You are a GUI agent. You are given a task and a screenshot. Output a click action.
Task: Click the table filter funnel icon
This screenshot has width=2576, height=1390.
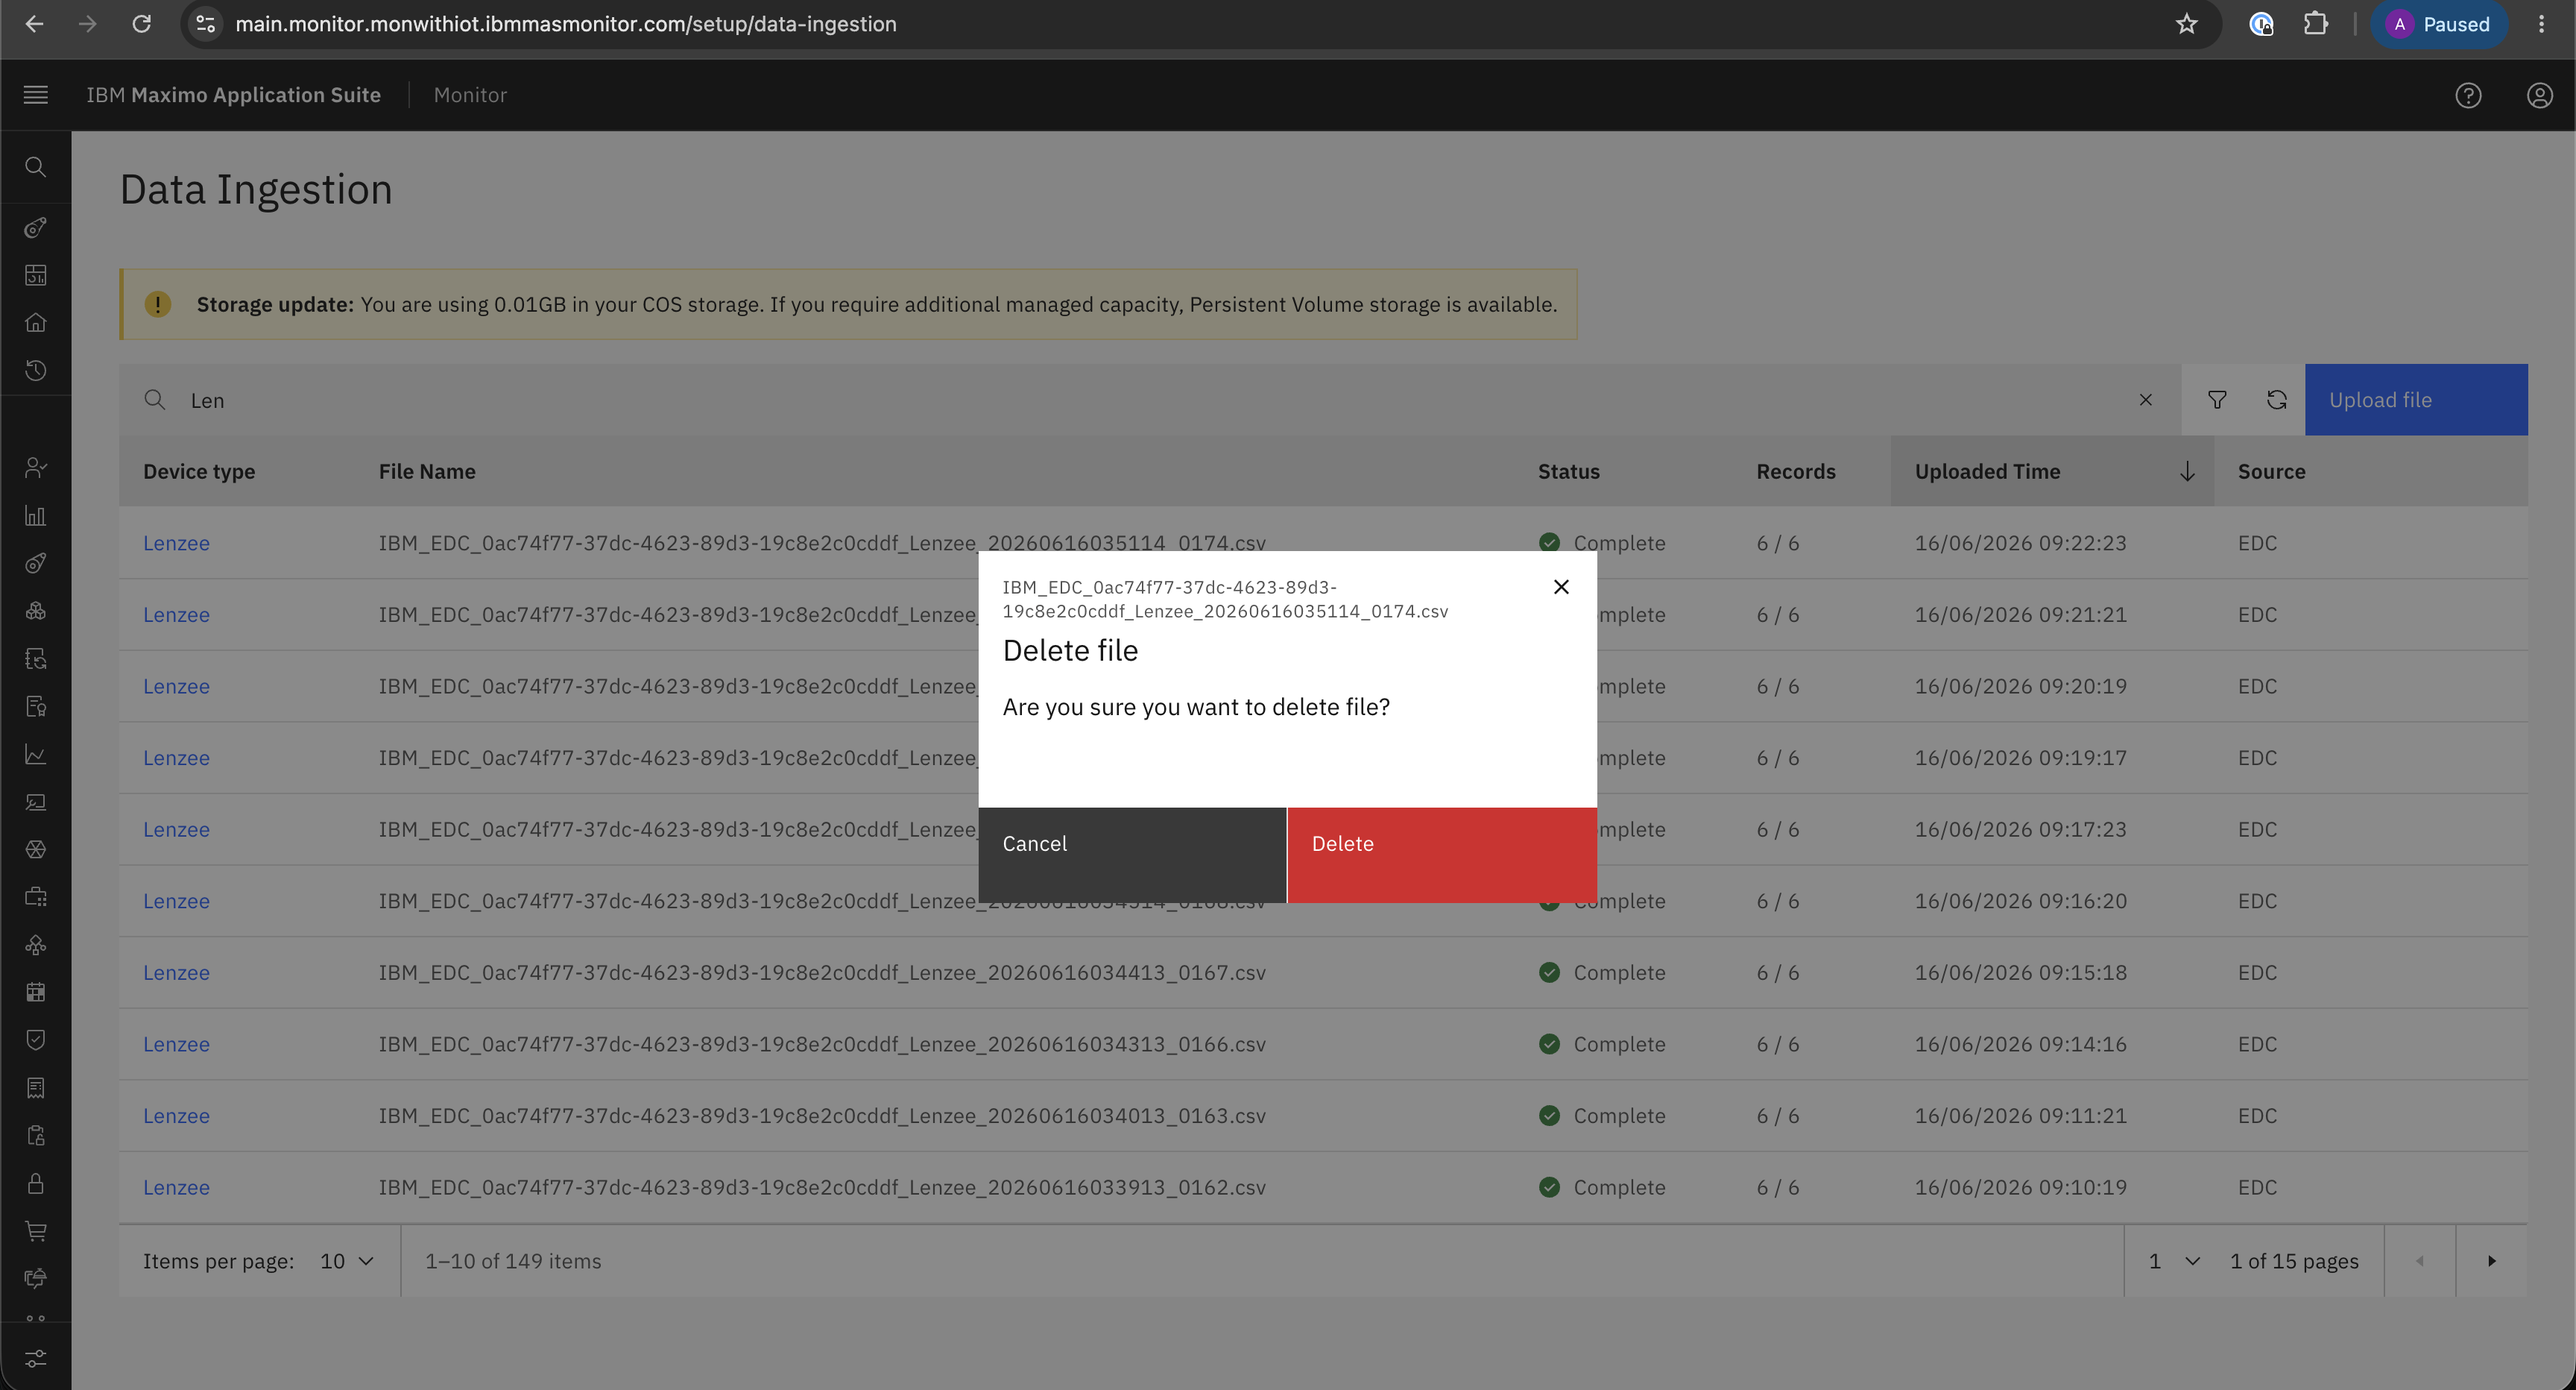coord(2217,400)
